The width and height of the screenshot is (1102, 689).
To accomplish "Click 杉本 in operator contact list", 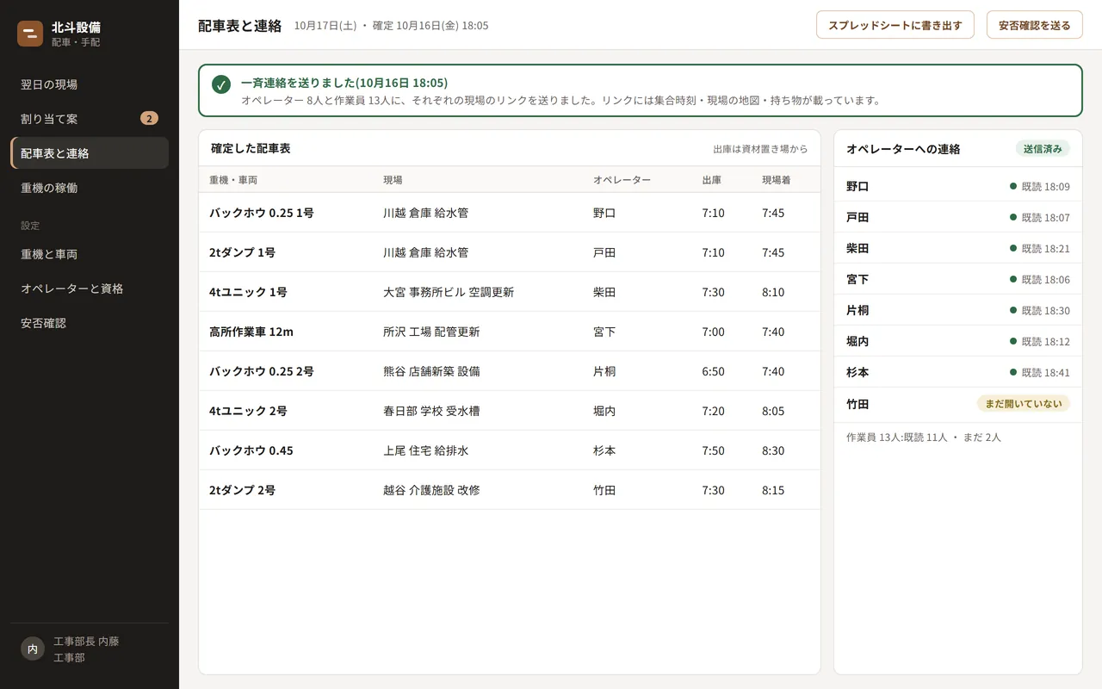I will [x=857, y=372].
